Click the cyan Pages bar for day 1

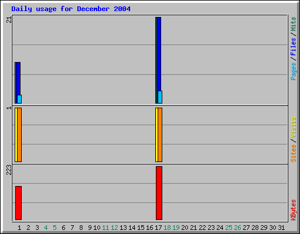[x=19, y=99]
